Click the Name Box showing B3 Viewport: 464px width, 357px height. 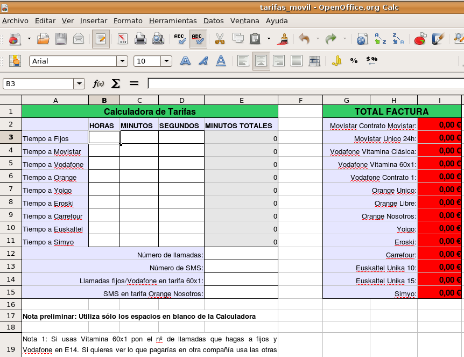pyautogui.click(x=38, y=84)
